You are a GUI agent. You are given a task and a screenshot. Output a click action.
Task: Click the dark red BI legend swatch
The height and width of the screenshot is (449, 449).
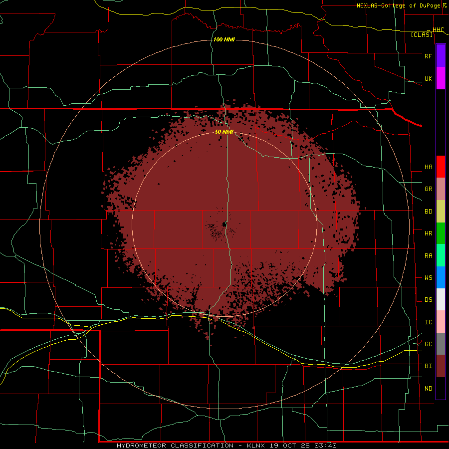[441, 366]
